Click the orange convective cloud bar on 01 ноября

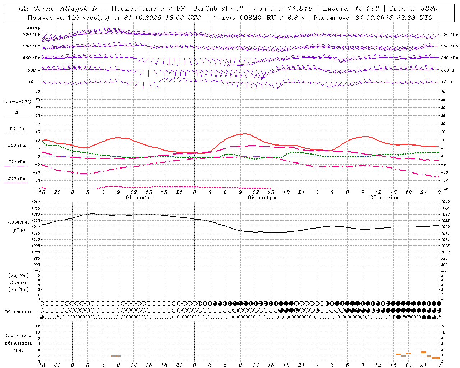click(x=116, y=356)
